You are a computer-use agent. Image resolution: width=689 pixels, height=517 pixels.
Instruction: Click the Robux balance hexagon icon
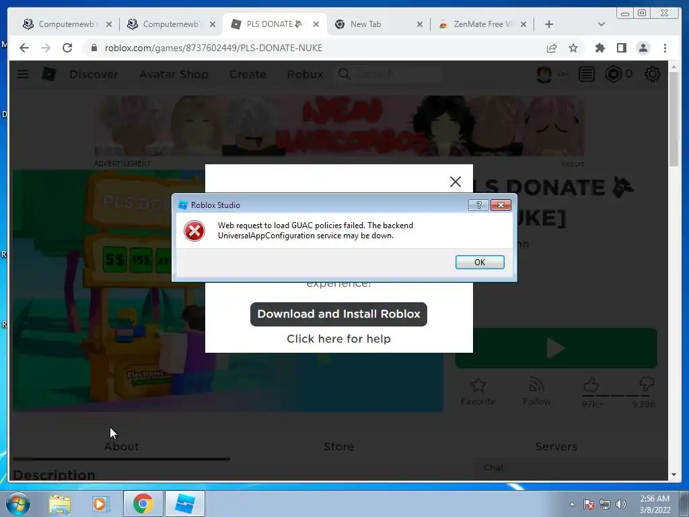(x=613, y=74)
